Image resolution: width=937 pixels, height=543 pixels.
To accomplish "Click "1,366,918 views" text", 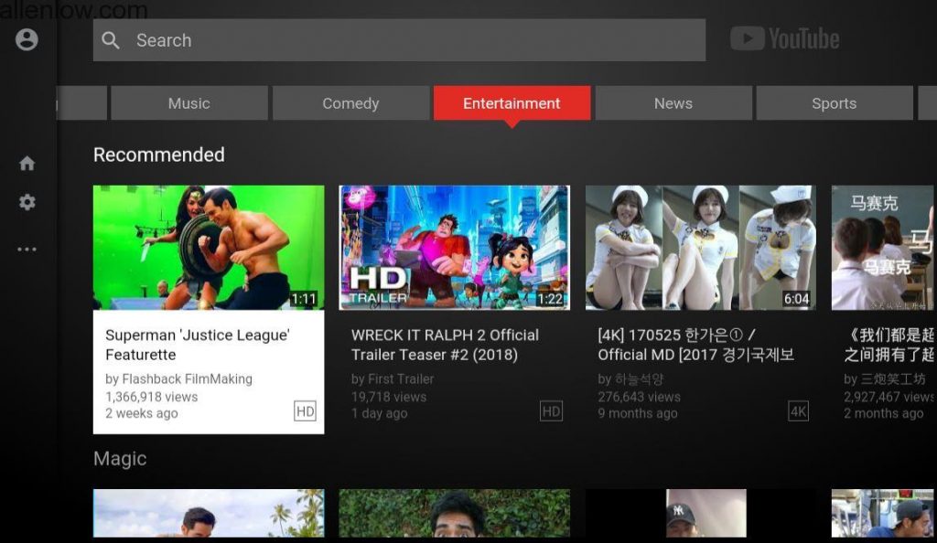I will pos(151,397).
